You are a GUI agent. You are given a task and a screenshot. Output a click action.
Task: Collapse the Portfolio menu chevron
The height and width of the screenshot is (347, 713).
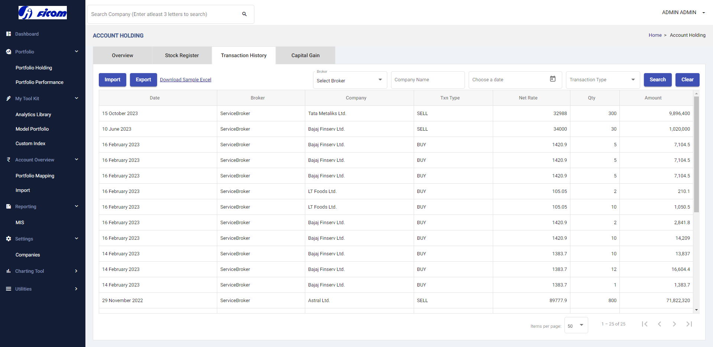(x=76, y=52)
